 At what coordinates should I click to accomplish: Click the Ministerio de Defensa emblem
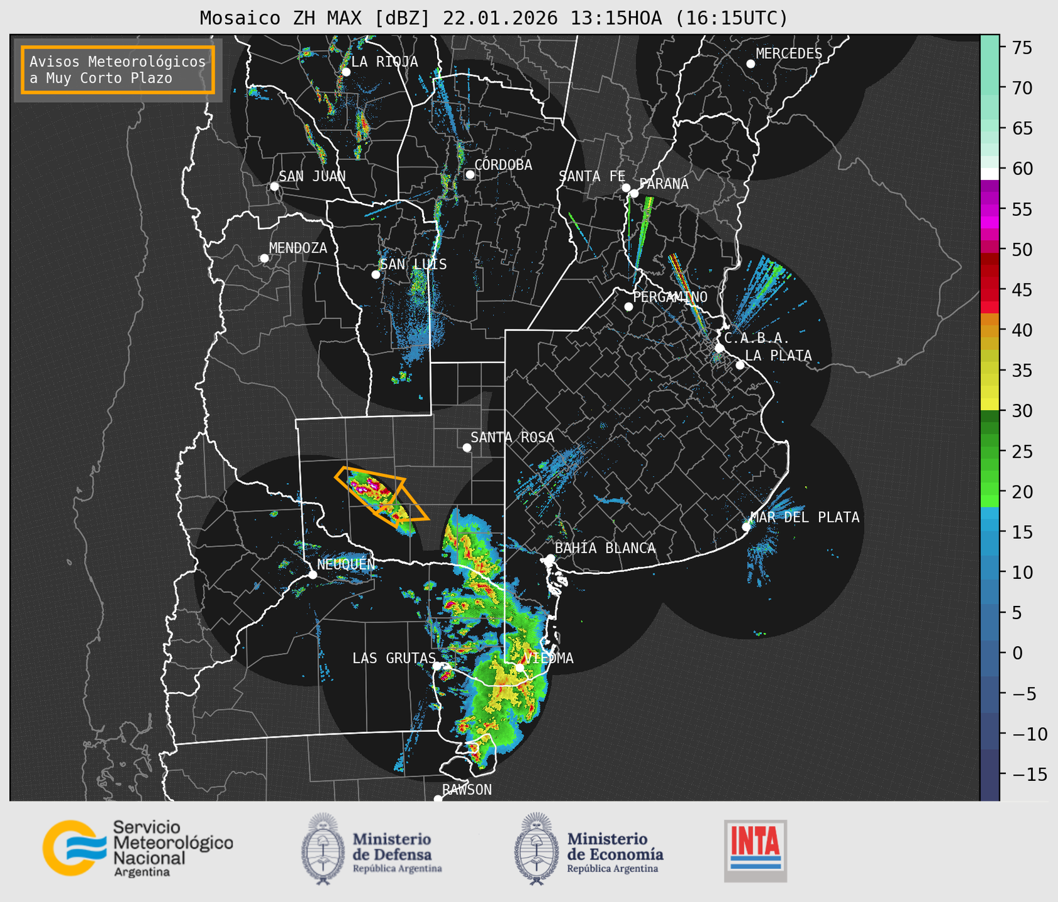coord(322,849)
